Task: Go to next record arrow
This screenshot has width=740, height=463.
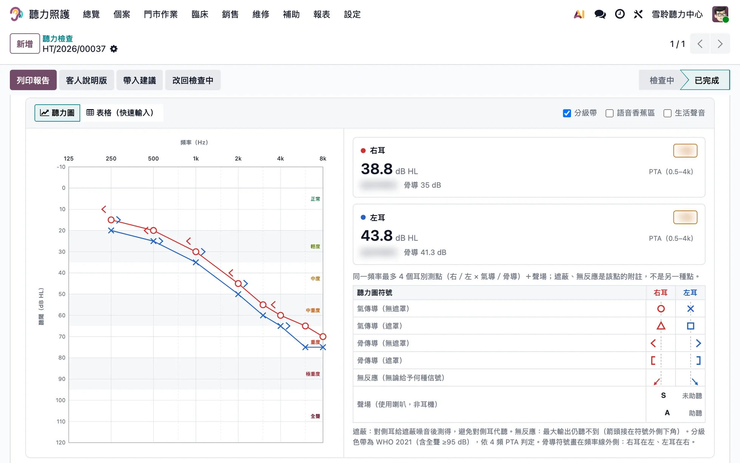Action: 720,44
